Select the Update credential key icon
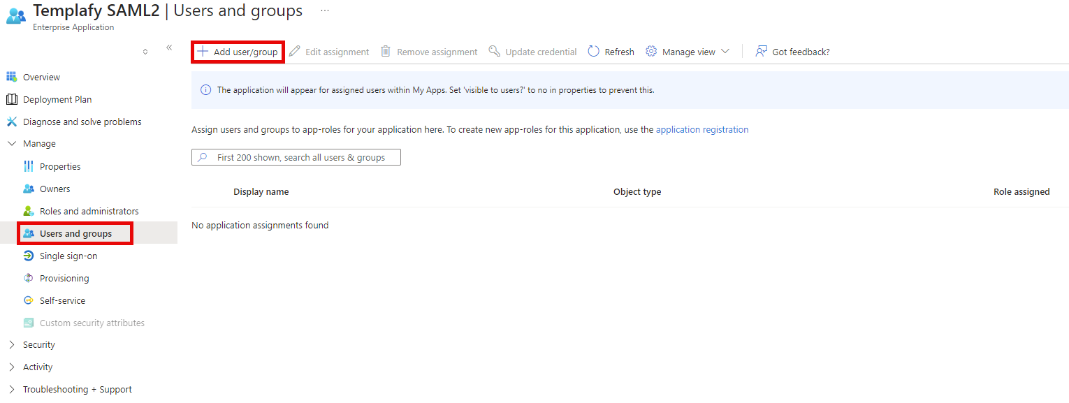 495,51
